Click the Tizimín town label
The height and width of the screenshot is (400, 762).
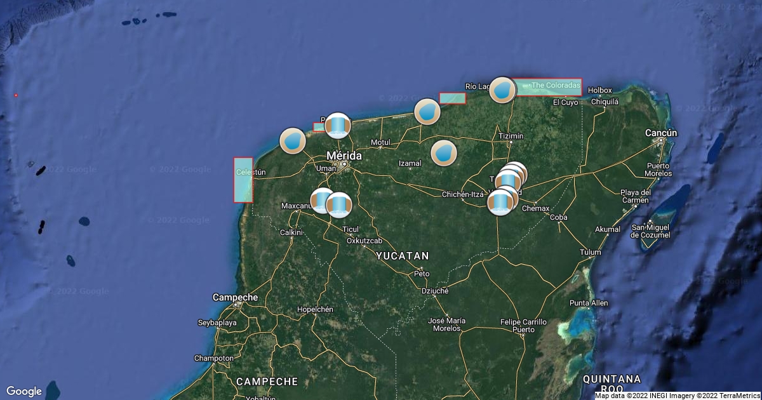coord(511,136)
